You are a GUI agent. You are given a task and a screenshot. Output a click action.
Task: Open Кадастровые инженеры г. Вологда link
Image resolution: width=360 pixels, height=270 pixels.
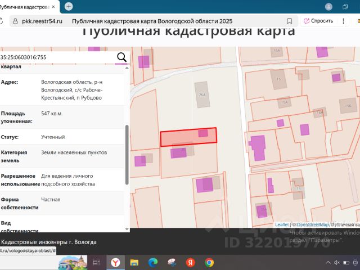[48, 242]
